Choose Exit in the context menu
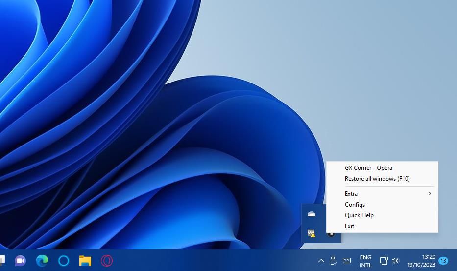 349,226
